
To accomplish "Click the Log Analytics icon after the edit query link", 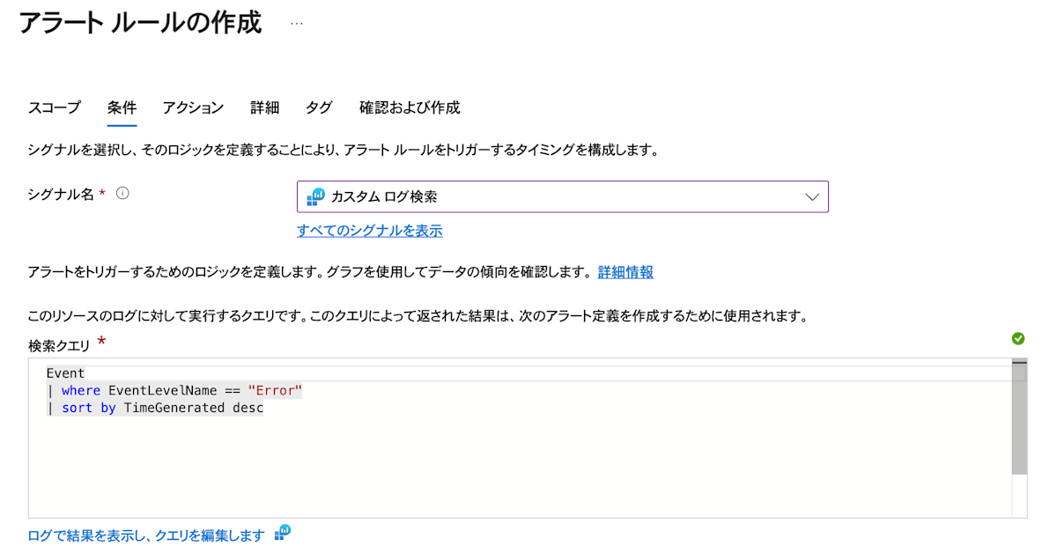I will click(283, 532).
